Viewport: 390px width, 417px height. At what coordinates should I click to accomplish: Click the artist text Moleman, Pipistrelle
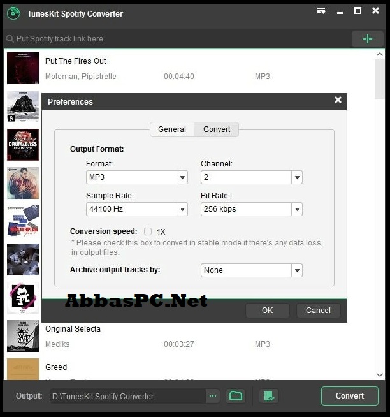[x=81, y=77]
